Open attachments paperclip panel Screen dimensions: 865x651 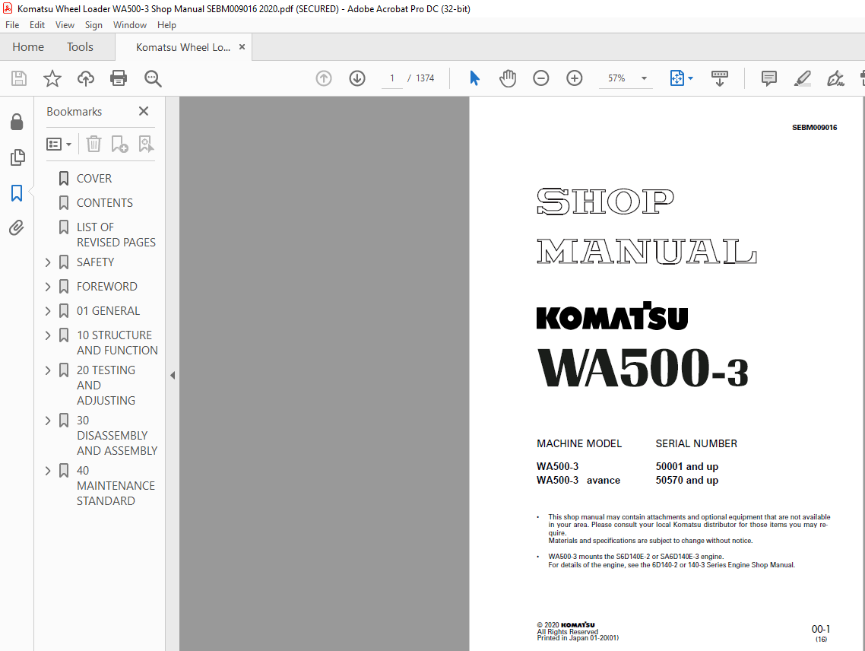tap(17, 227)
